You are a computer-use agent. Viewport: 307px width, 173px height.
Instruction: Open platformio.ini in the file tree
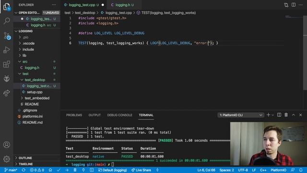(x=32, y=116)
